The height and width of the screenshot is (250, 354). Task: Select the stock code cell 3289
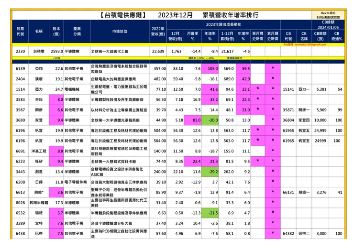pyautogui.click(x=20, y=223)
